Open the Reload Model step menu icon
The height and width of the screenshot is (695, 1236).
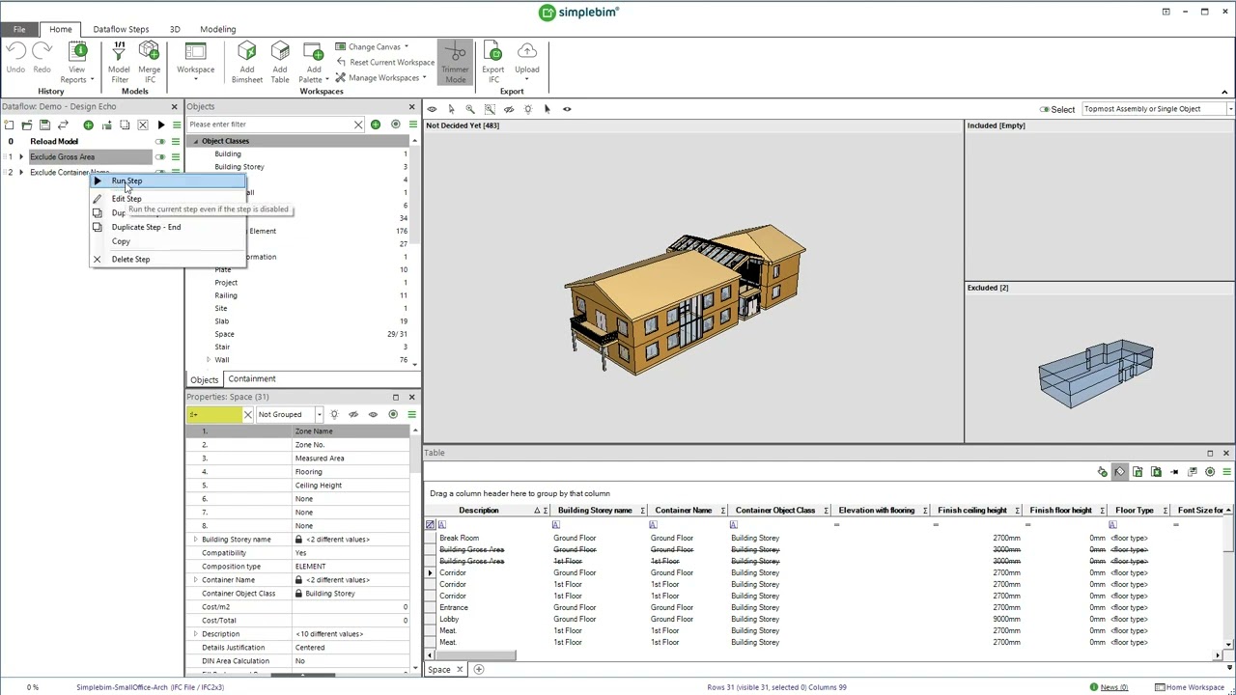pyautogui.click(x=176, y=142)
